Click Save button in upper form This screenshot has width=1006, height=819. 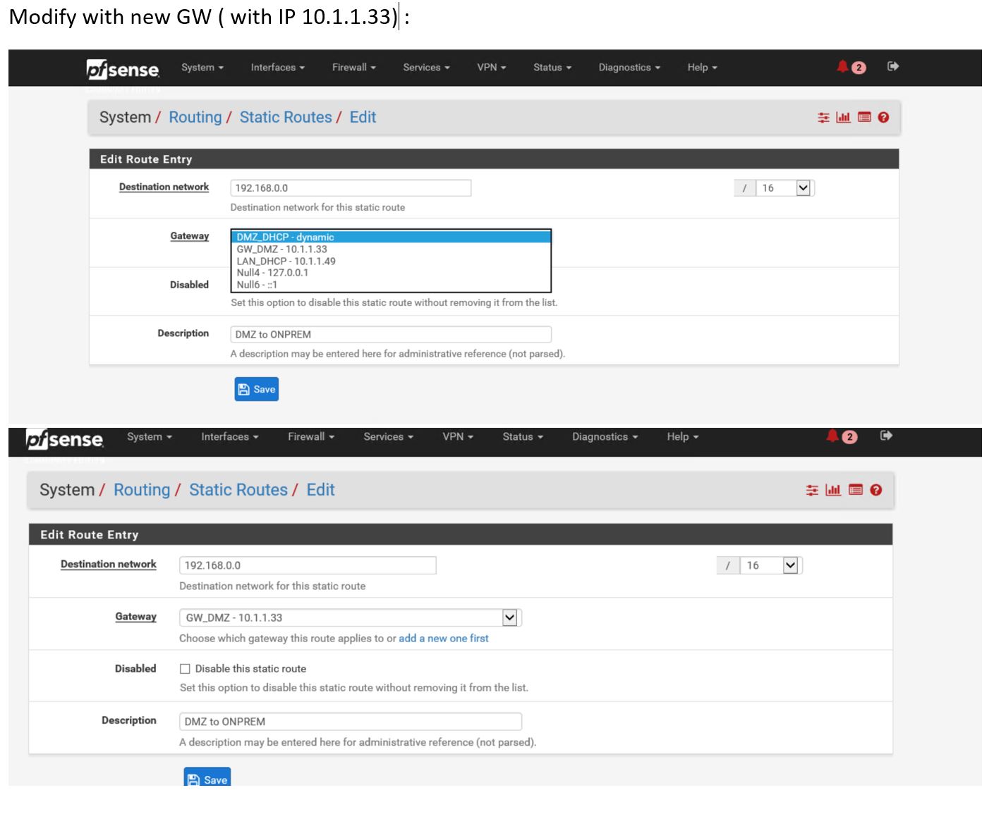(257, 389)
